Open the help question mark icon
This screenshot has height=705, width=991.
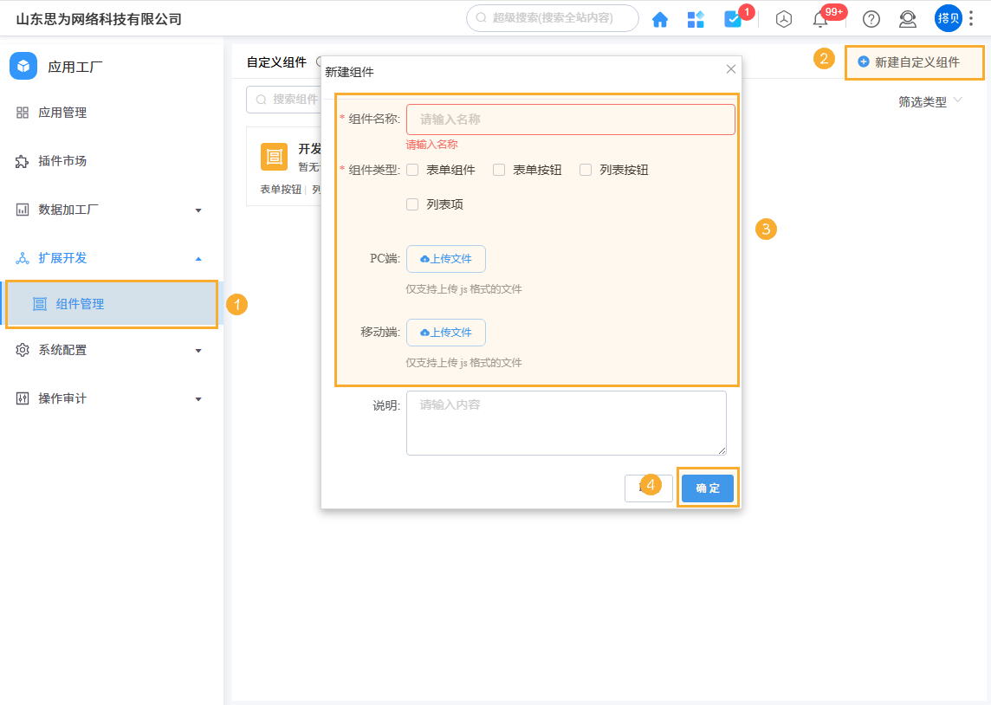pos(871,18)
